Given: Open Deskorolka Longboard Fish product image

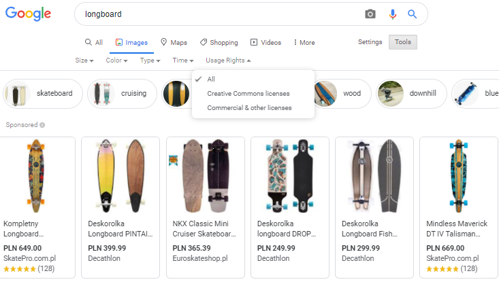Looking at the screenshot, I should point(374,176).
